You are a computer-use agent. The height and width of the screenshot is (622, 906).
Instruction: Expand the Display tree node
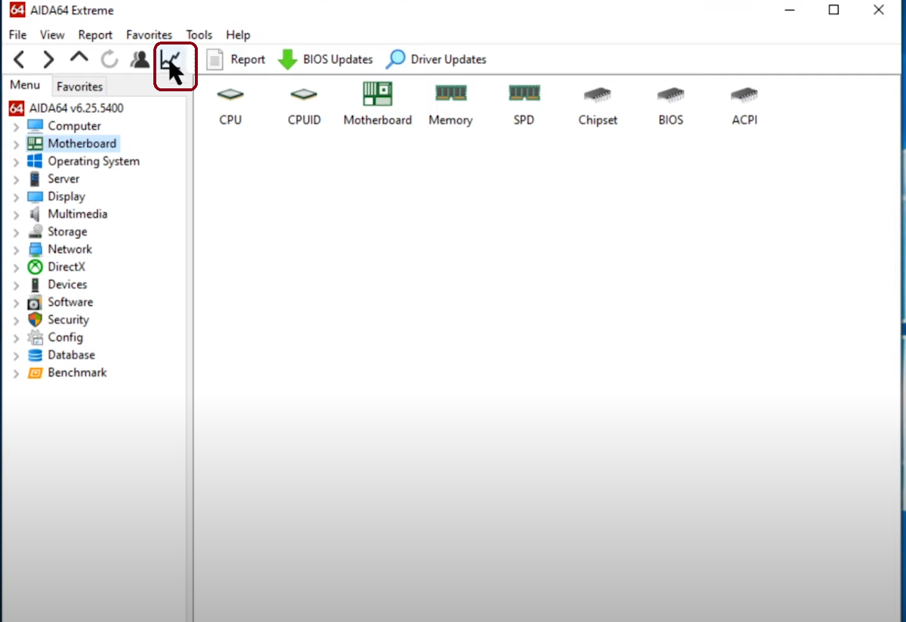tap(16, 197)
